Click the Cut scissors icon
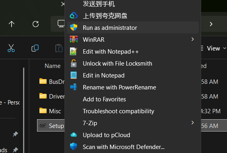 point(11,48)
